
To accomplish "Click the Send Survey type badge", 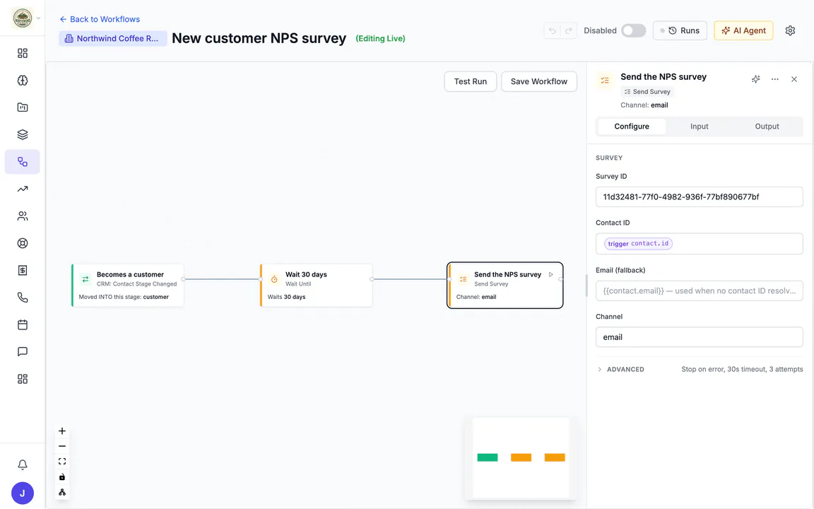I will (x=647, y=92).
